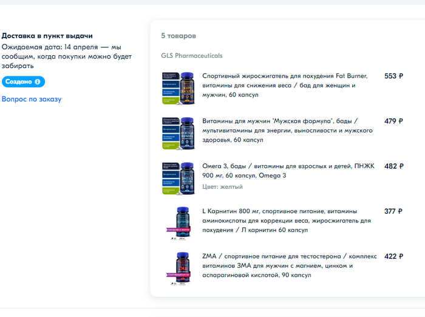Image resolution: width=425 pixels, height=317 pixels.
Task: Open Омега 3, бады product title
Action: (288, 171)
